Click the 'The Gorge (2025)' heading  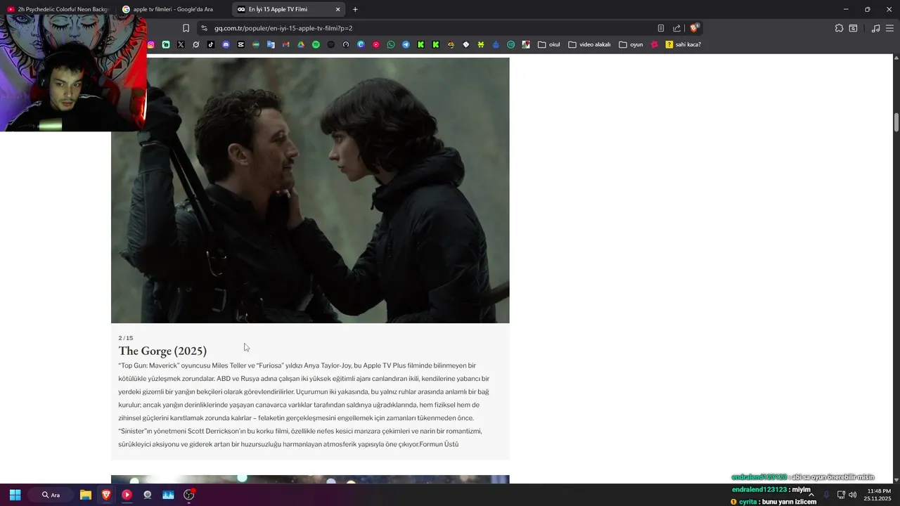(162, 351)
